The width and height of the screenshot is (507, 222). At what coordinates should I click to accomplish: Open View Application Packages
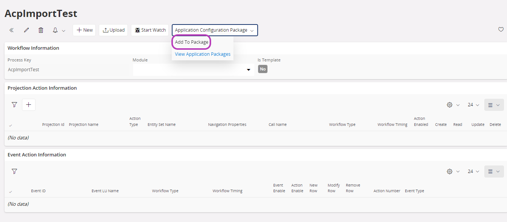(x=202, y=54)
